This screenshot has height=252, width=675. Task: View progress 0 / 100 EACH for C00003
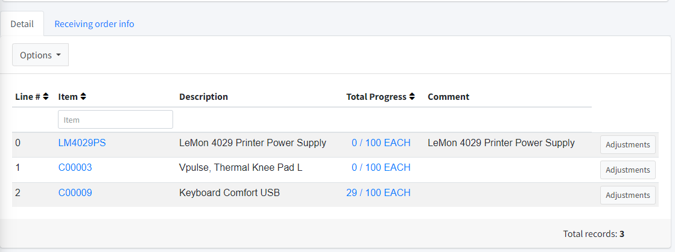[x=381, y=168]
